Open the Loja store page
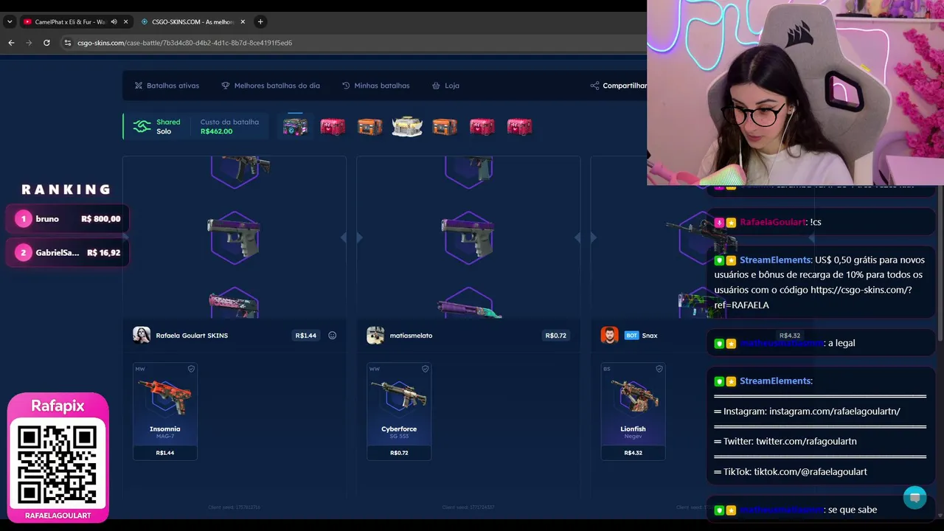944x531 pixels. point(446,86)
